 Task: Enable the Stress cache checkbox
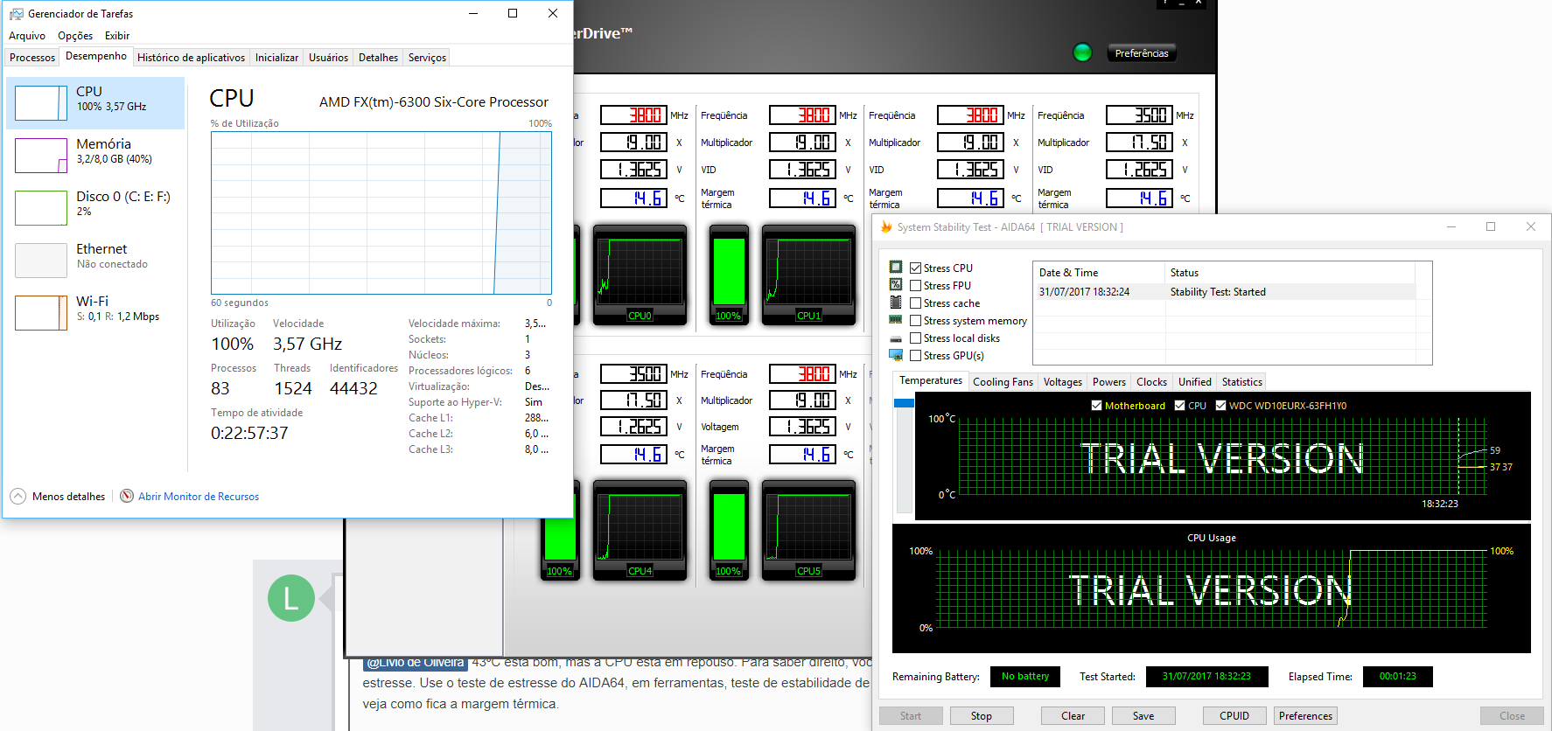915,303
